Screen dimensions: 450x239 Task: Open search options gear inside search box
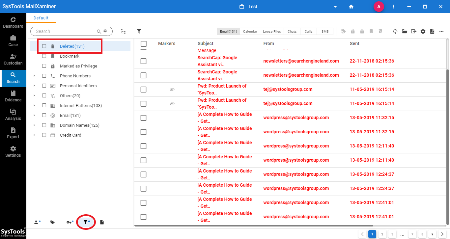(105, 31)
